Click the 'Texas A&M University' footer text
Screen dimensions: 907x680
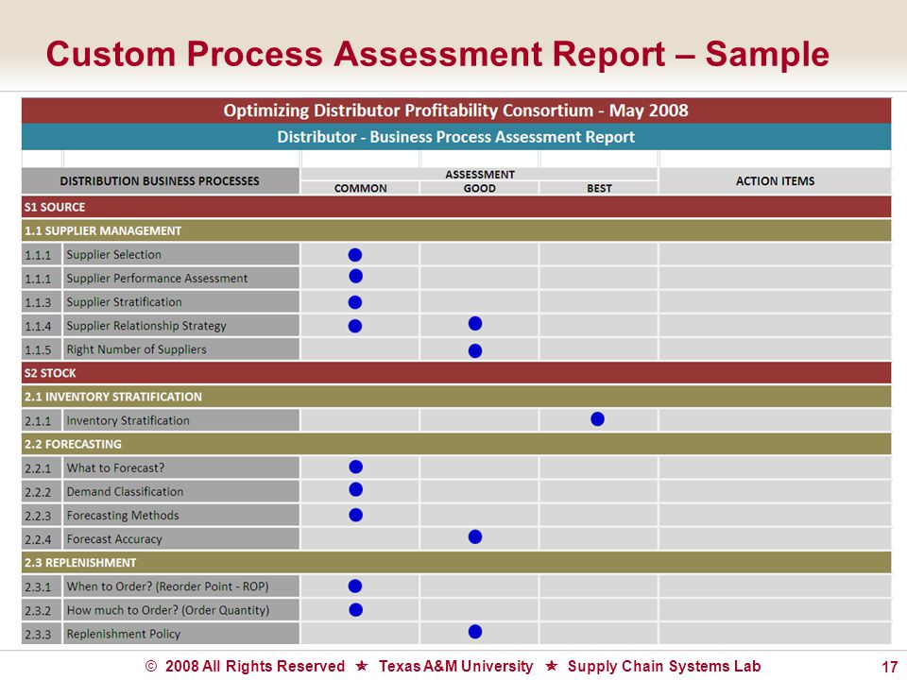coord(455,666)
